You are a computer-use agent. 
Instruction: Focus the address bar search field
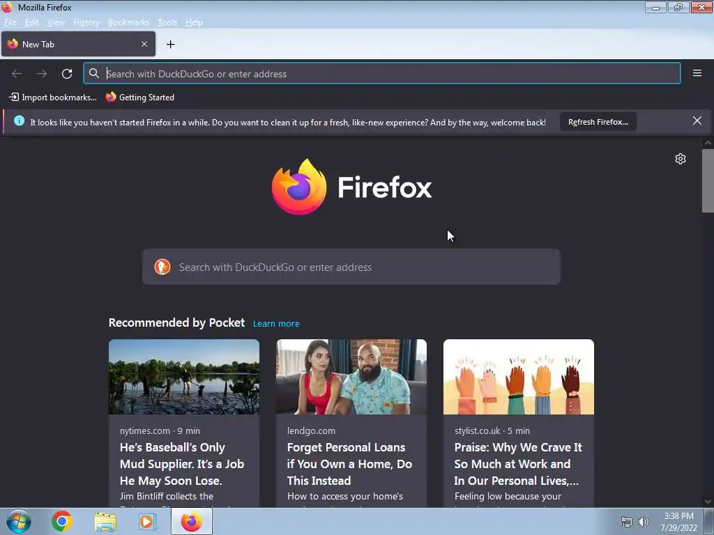(x=381, y=74)
